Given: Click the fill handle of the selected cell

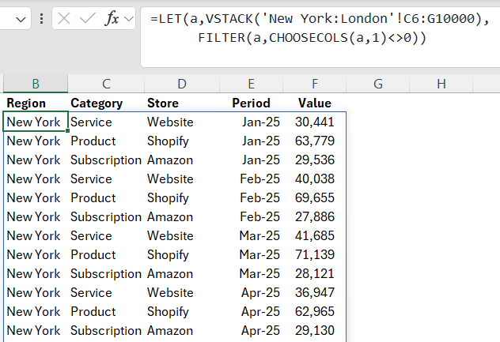Looking at the screenshot, I should pos(68,131).
